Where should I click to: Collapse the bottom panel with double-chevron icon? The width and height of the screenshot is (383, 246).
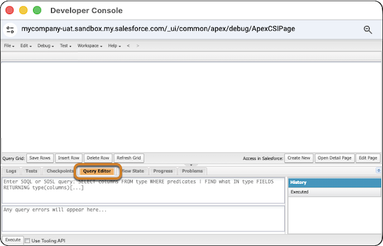(379, 170)
